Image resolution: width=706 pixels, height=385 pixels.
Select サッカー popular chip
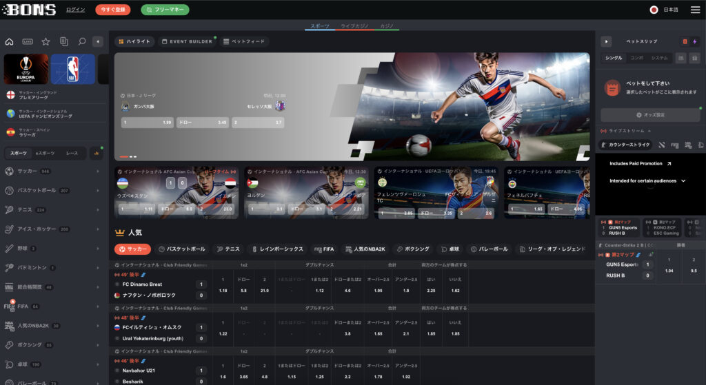(133, 249)
